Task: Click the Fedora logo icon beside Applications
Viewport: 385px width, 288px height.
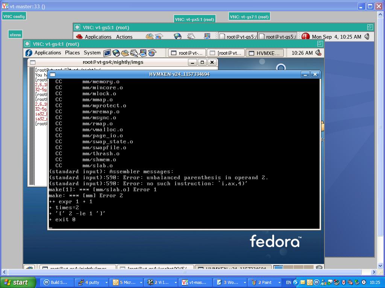Action: coord(29,53)
